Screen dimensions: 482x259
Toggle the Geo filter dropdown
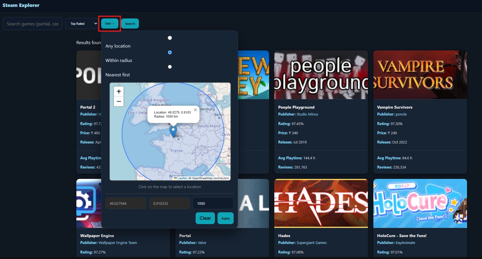click(x=110, y=23)
